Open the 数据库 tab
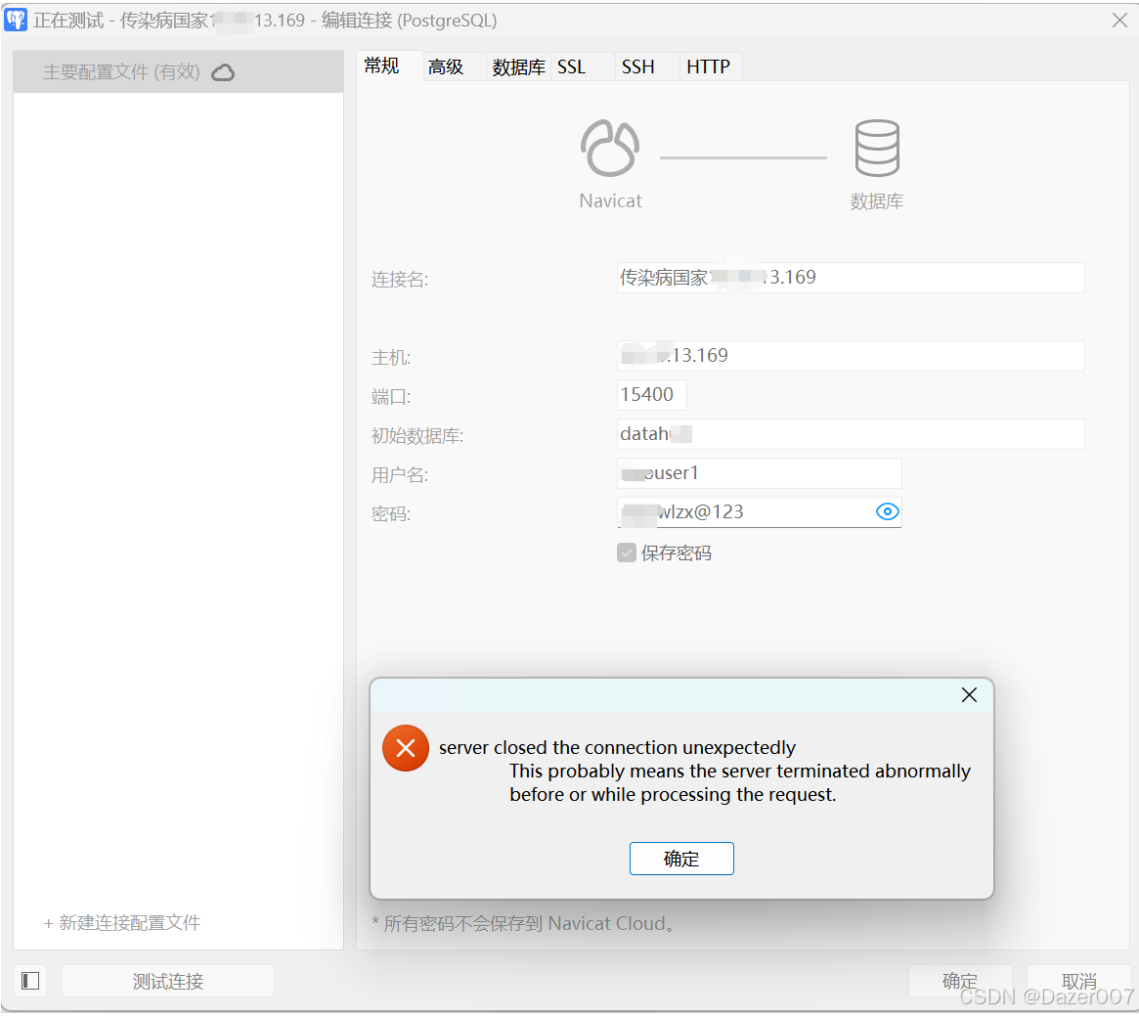The image size is (1139, 1016). click(518, 66)
